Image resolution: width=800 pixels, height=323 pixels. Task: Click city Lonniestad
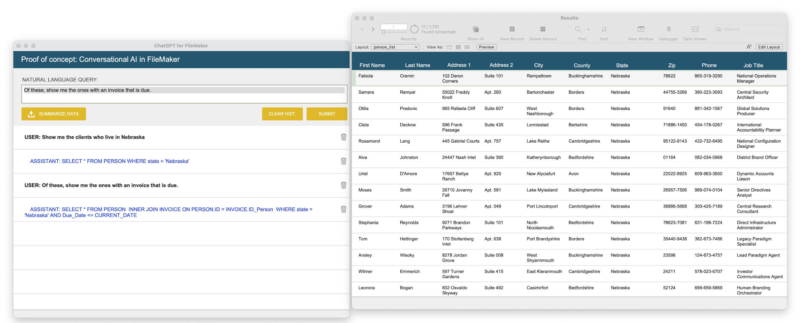click(x=537, y=125)
